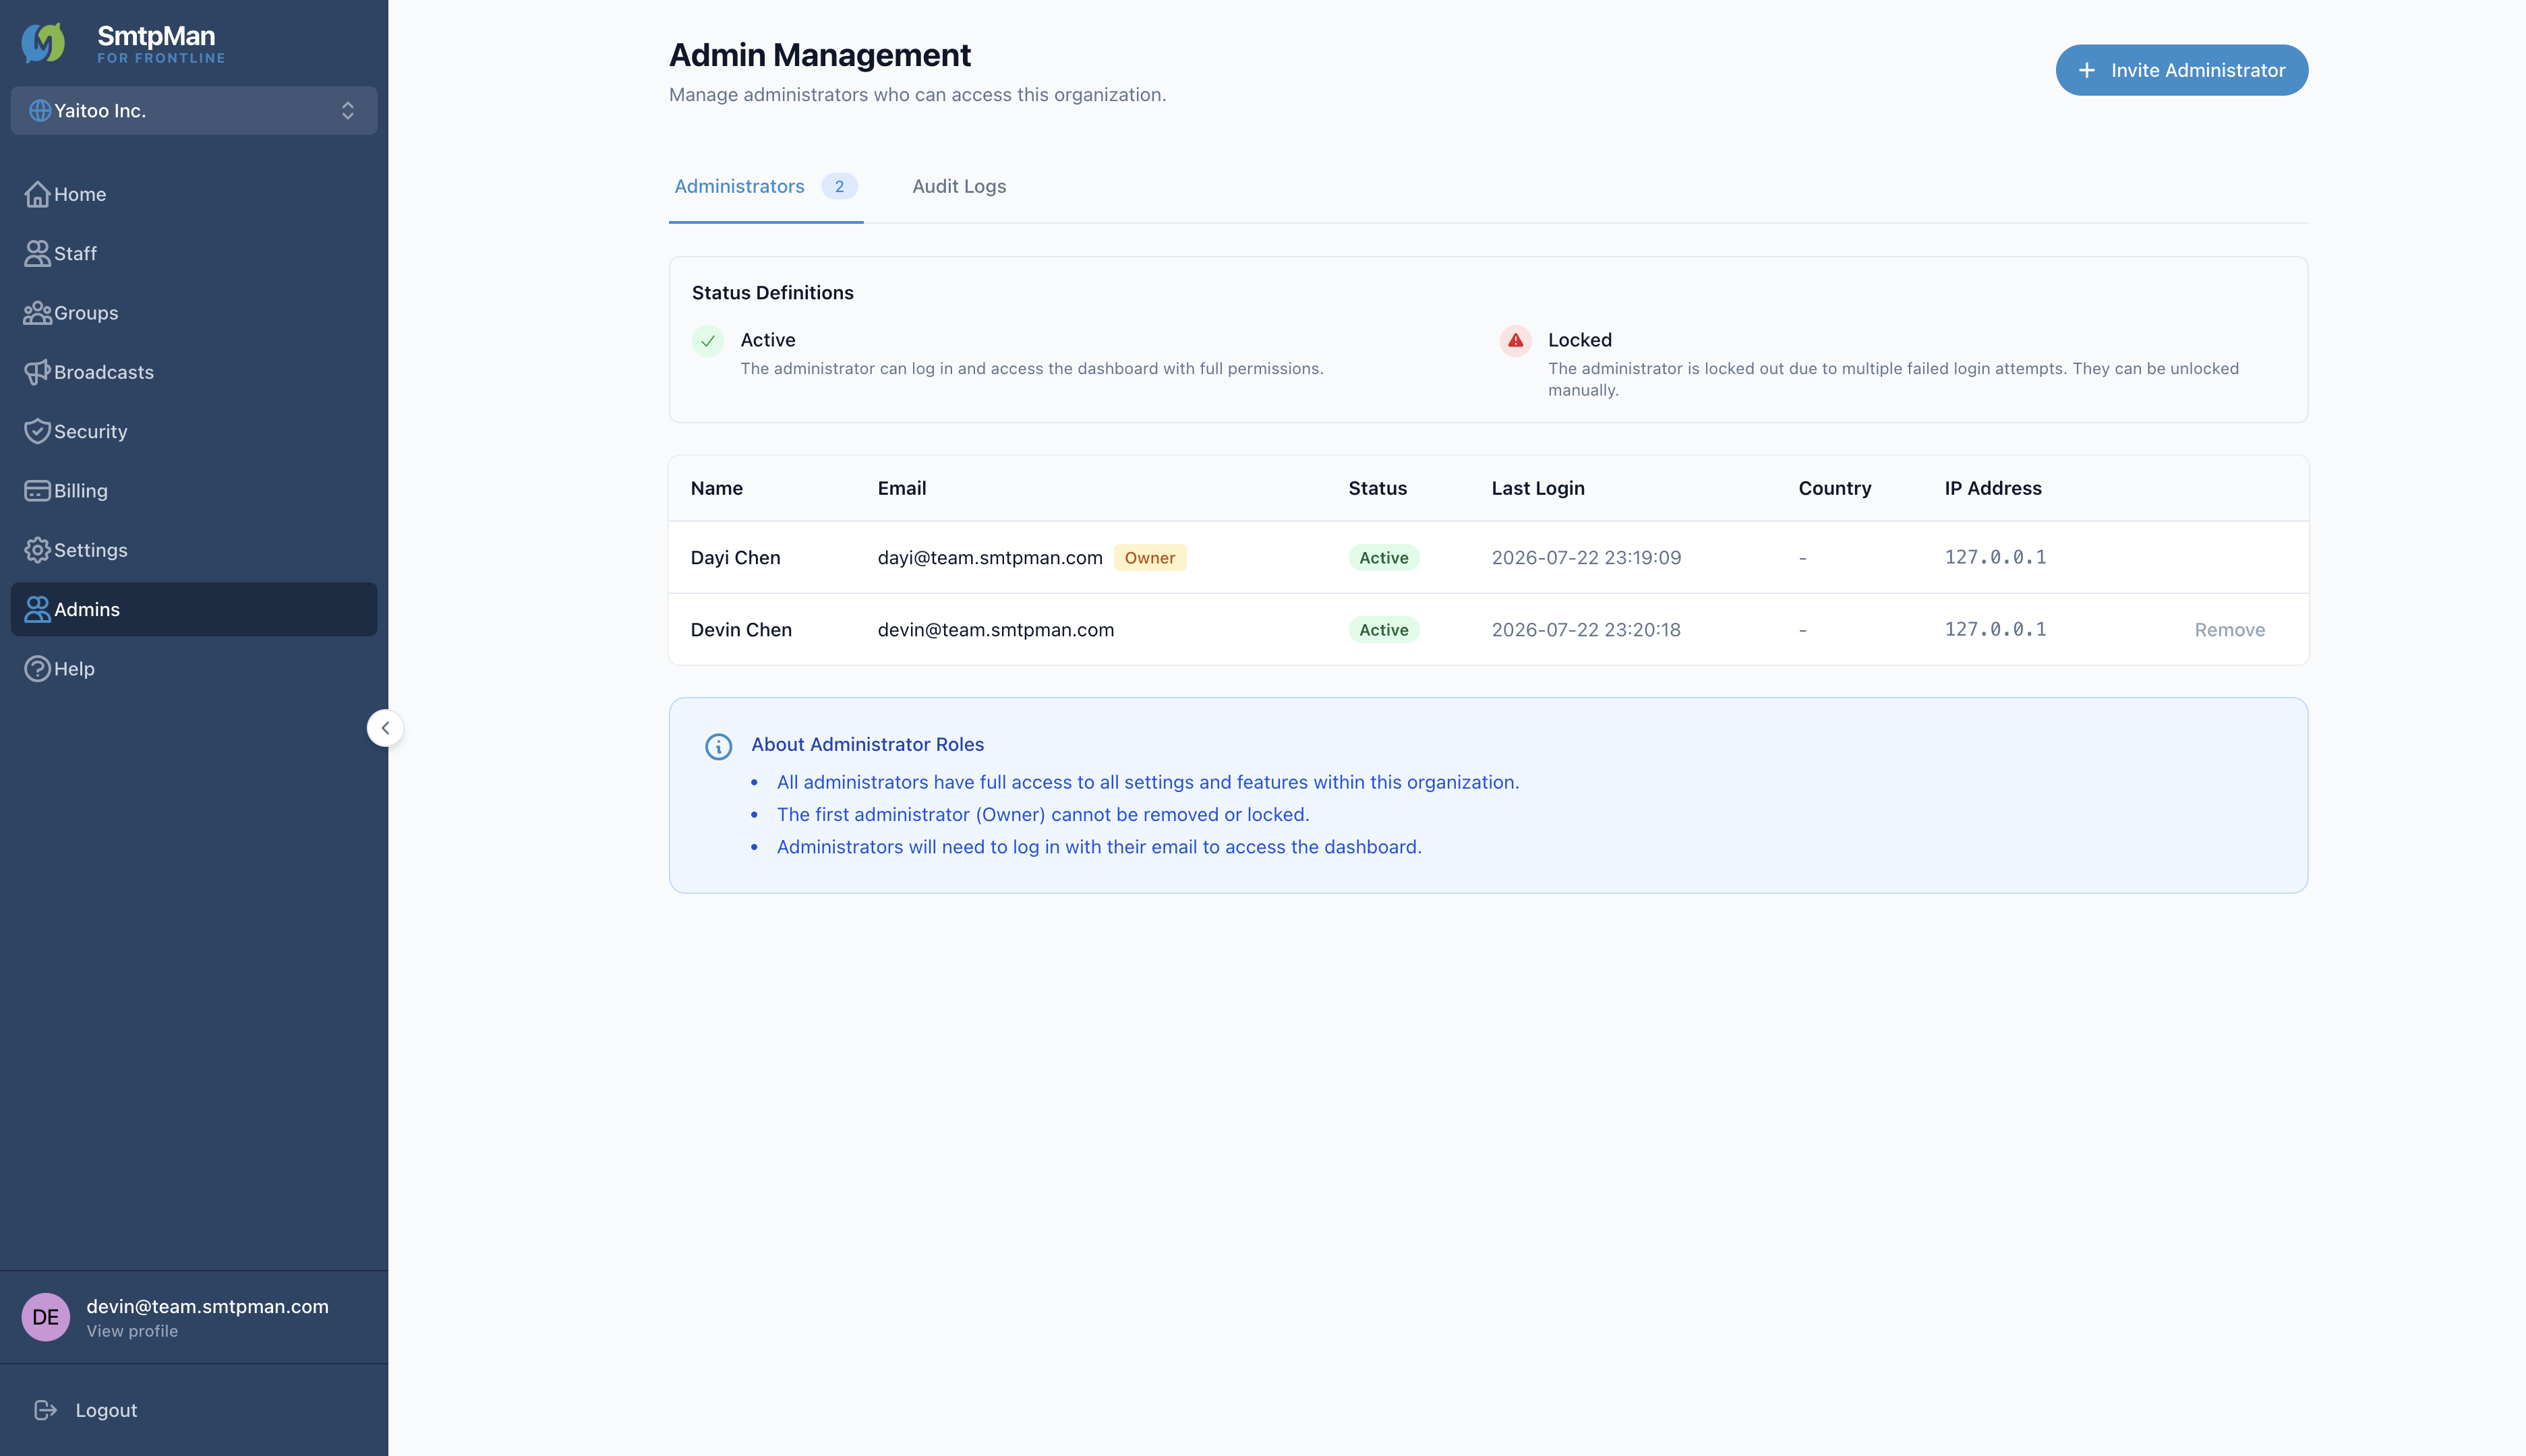The image size is (2526, 1456).
Task: Collapse the sidebar with the chevron button
Action: pos(385,728)
